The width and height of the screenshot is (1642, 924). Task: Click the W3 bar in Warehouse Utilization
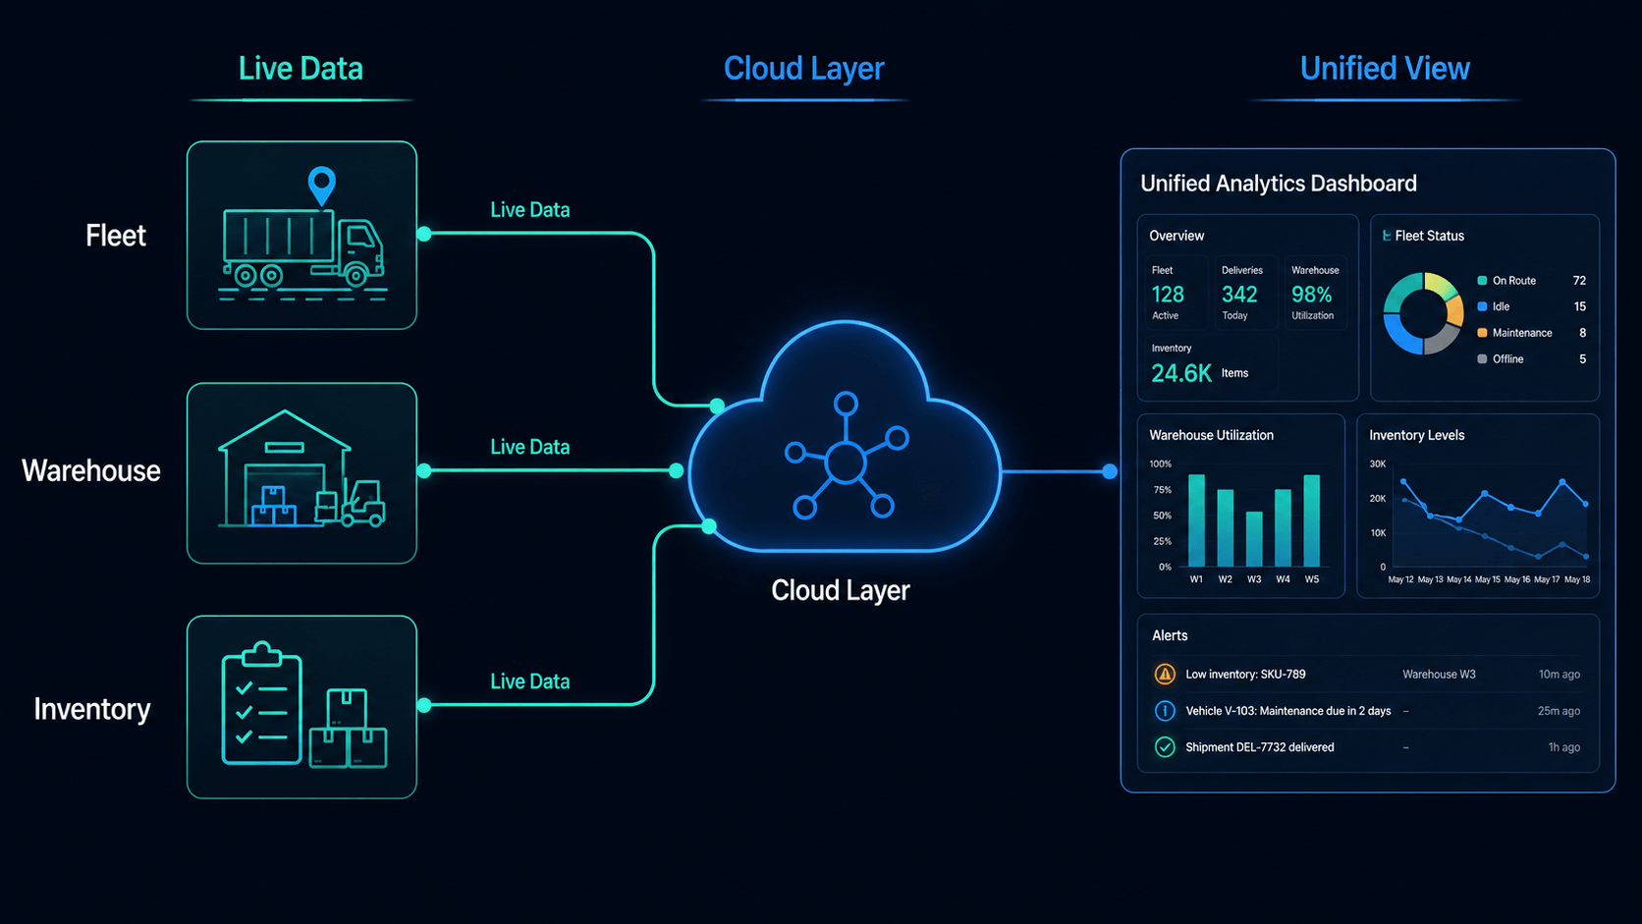click(x=1254, y=539)
